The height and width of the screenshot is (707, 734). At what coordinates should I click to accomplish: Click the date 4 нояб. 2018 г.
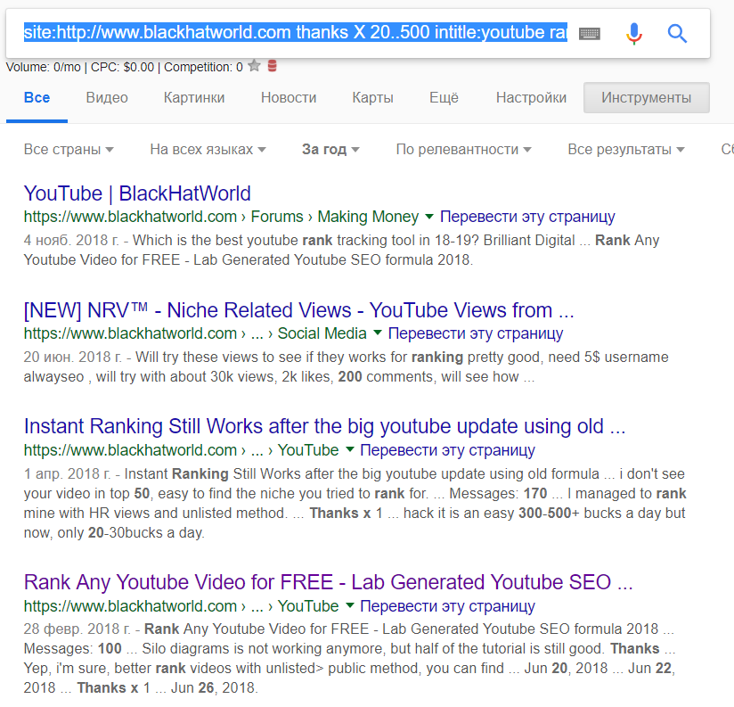tap(71, 241)
